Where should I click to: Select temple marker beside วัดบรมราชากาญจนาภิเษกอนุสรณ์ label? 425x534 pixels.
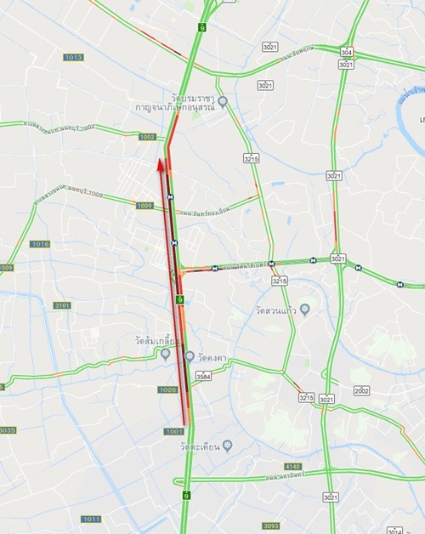pos(223,102)
